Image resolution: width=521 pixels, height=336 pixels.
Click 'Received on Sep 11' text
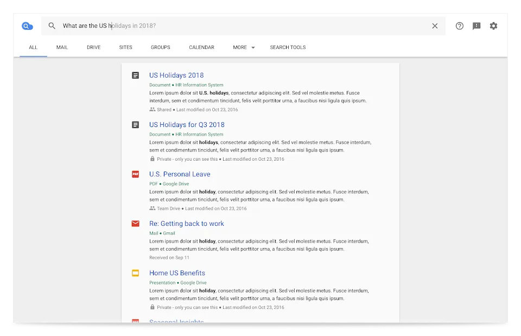(169, 258)
